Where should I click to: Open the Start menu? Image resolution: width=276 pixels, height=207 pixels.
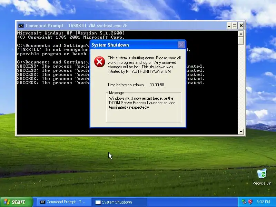pos(17,202)
